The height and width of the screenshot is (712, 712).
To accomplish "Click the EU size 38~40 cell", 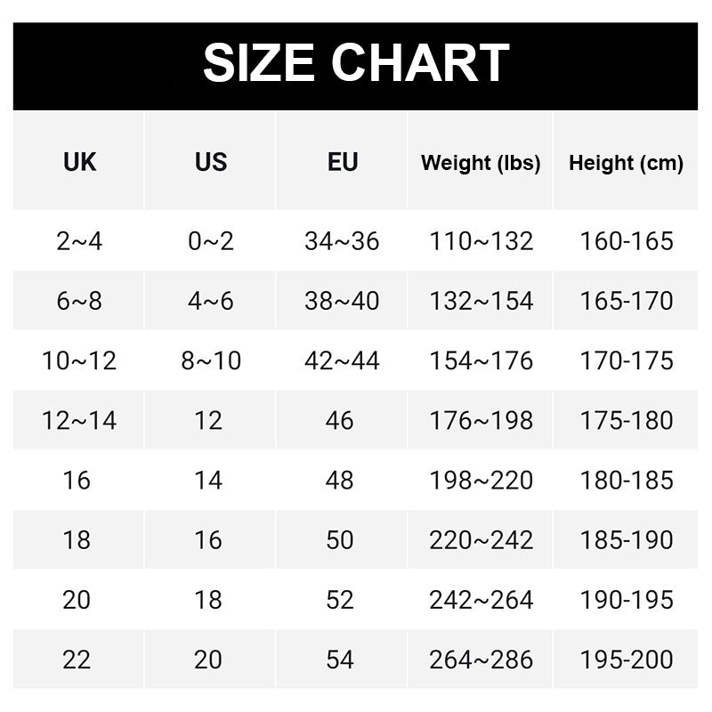I will pos(342,301).
